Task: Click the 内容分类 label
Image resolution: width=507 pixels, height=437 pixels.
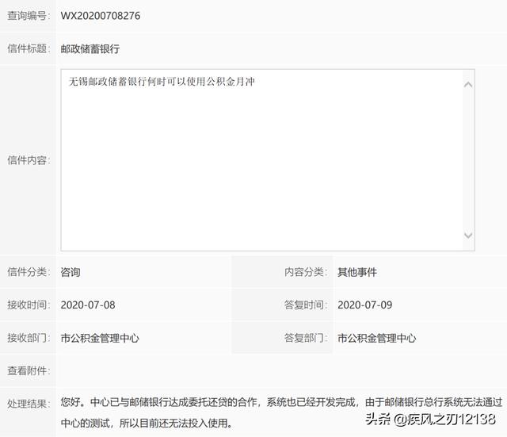Action: [306, 272]
